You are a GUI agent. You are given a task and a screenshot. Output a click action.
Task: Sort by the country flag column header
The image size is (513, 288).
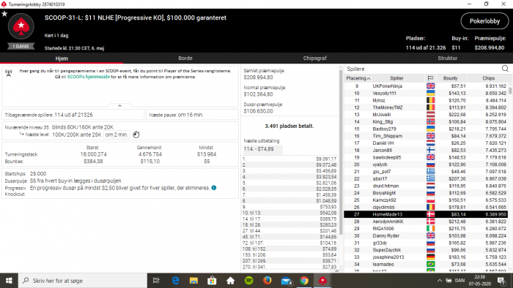tap(430, 78)
